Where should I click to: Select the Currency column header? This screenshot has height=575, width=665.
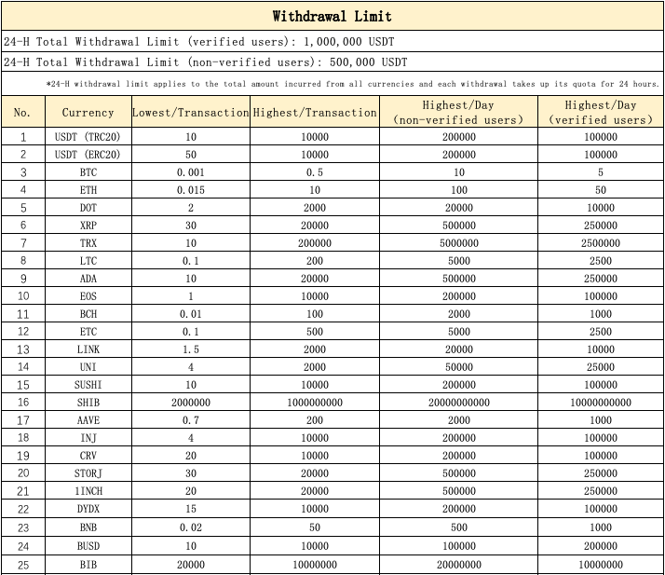88,113
